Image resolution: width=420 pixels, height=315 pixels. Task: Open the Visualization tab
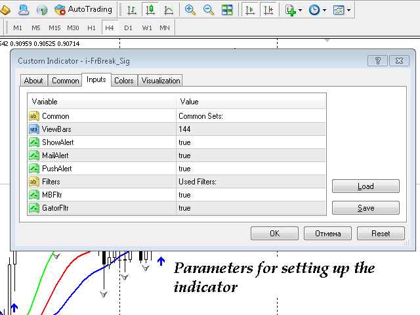pyautogui.click(x=160, y=81)
